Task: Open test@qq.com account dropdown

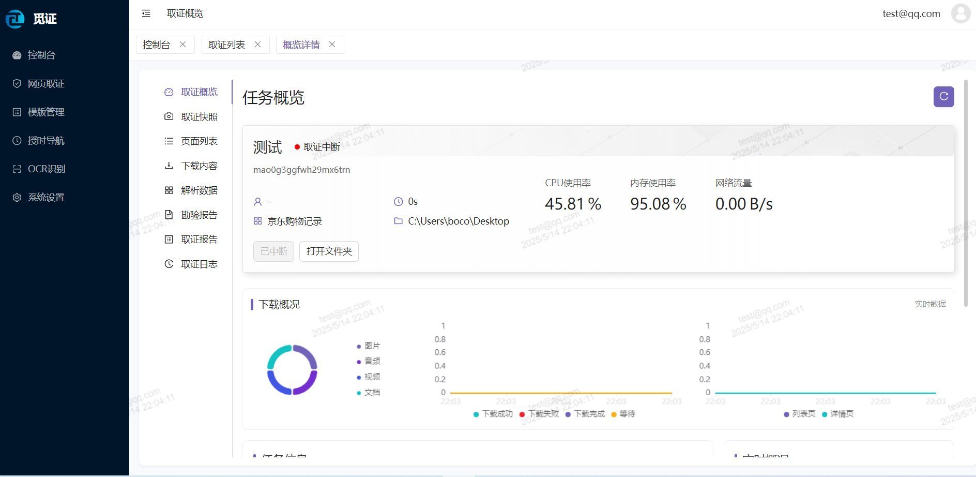Action: 911,14
